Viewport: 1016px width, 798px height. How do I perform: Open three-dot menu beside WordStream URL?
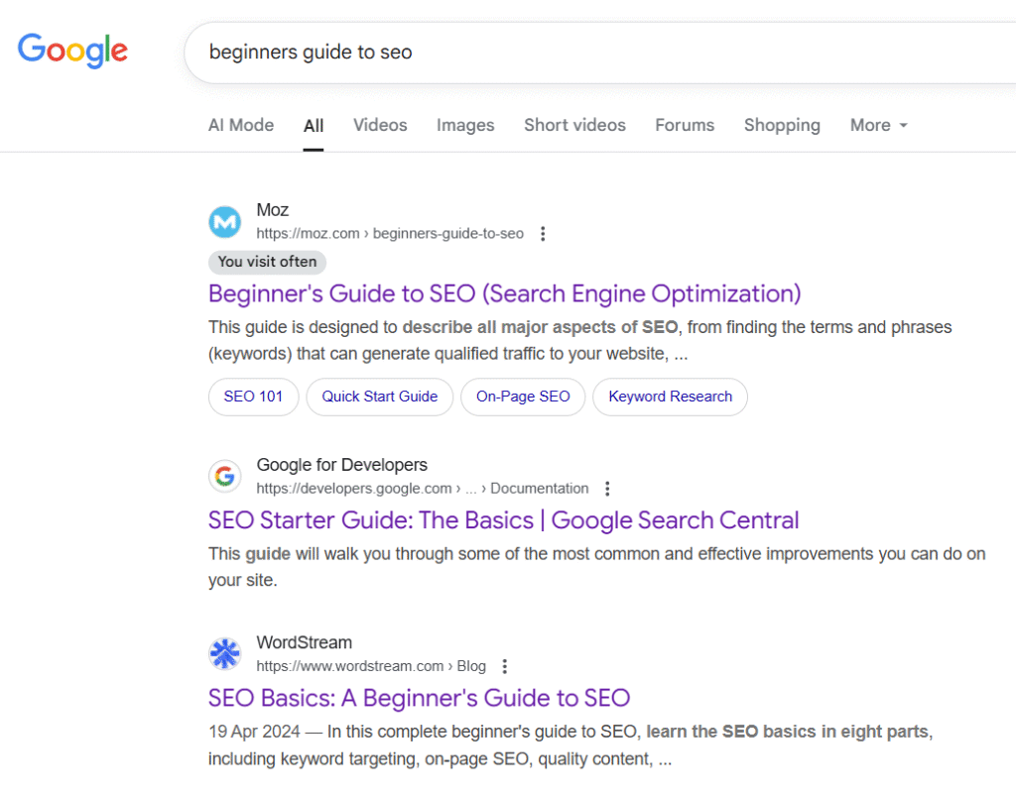505,666
